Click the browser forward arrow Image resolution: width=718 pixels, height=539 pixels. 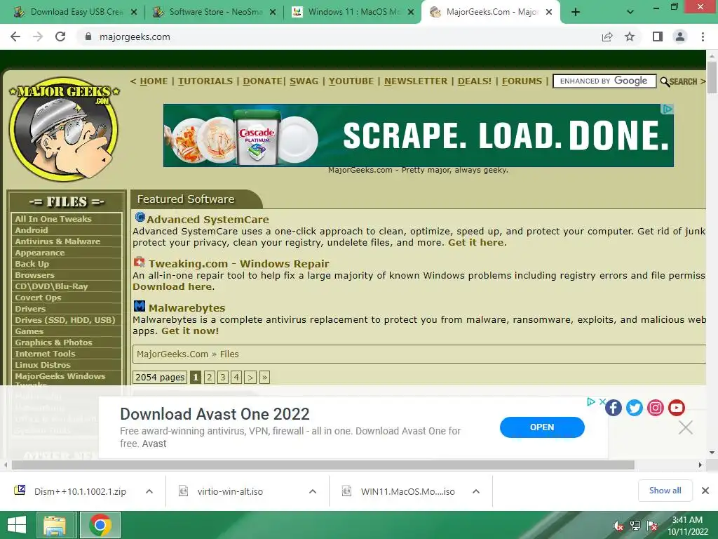38,36
